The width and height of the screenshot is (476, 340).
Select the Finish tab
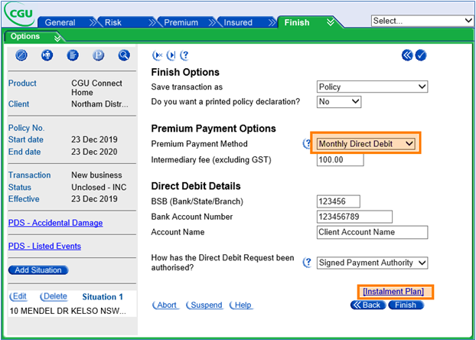tap(297, 22)
